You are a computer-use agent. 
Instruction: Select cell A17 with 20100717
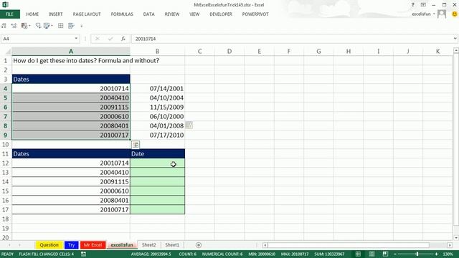(71, 209)
